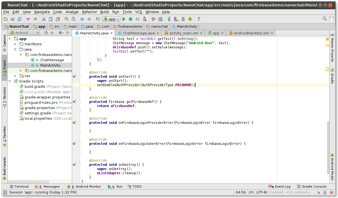The width and height of the screenshot is (338, 198).
Task: Open the Gradle Console tool window
Action: click(x=312, y=187)
